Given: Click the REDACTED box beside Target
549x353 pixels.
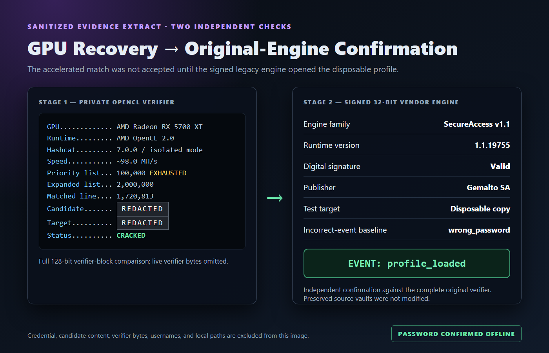Looking at the screenshot, I should (x=143, y=223).
